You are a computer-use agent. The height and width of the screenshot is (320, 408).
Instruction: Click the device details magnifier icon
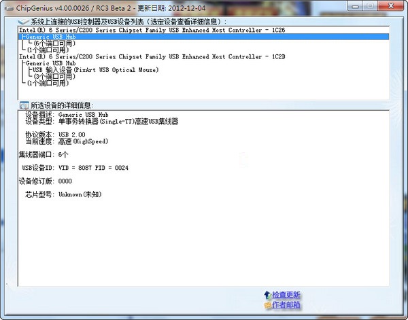point(24,105)
